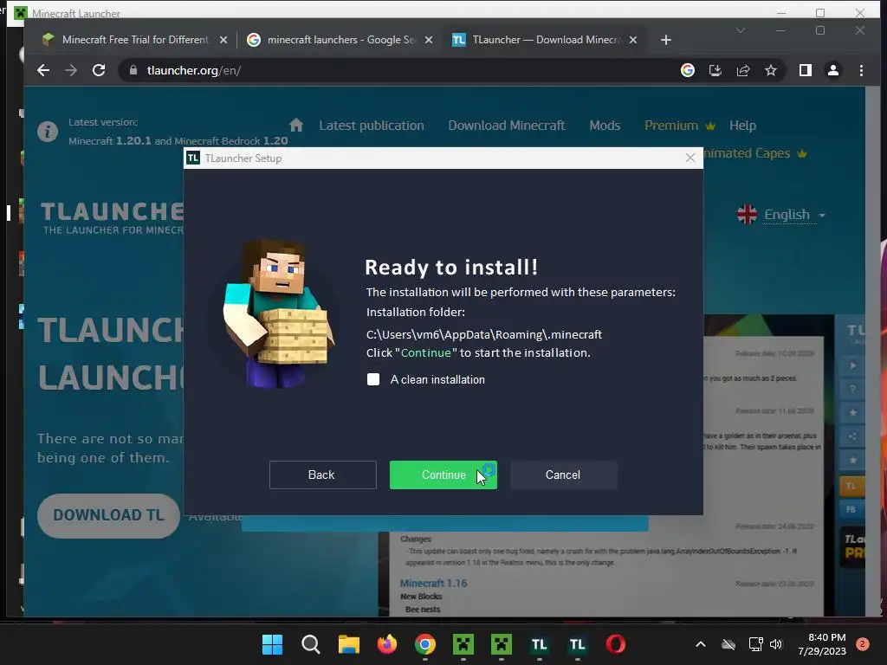Open the Mods menu item

[605, 126]
